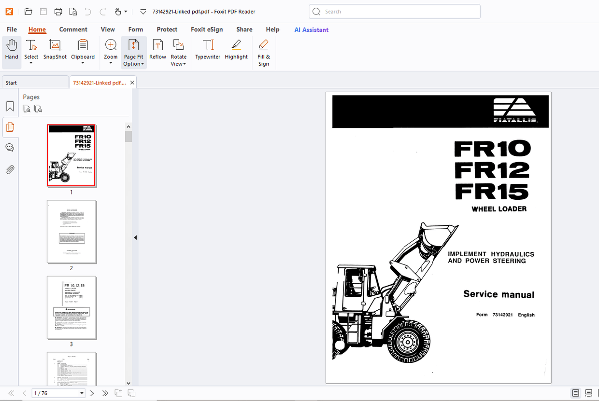Open the Page Fit Option dropdown
The height and width of the screenshot is (401, 599).
tap(133, 63)
